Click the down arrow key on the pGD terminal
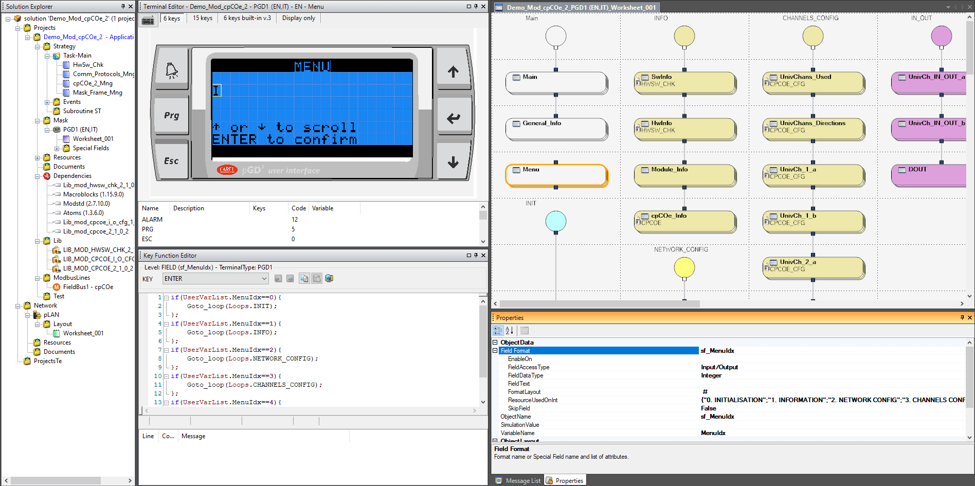975x486 pixels. [x=453, y=163]
